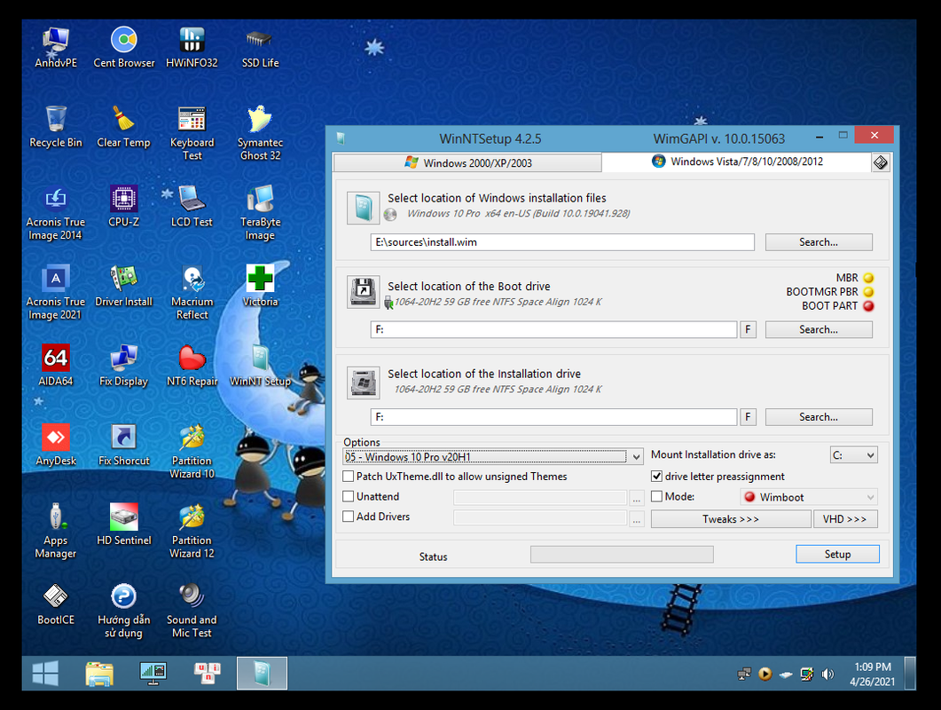Select NT6 Repair desktop icon
The height and width of the screenshot is (710, 941).
click(x=192, y=366)
